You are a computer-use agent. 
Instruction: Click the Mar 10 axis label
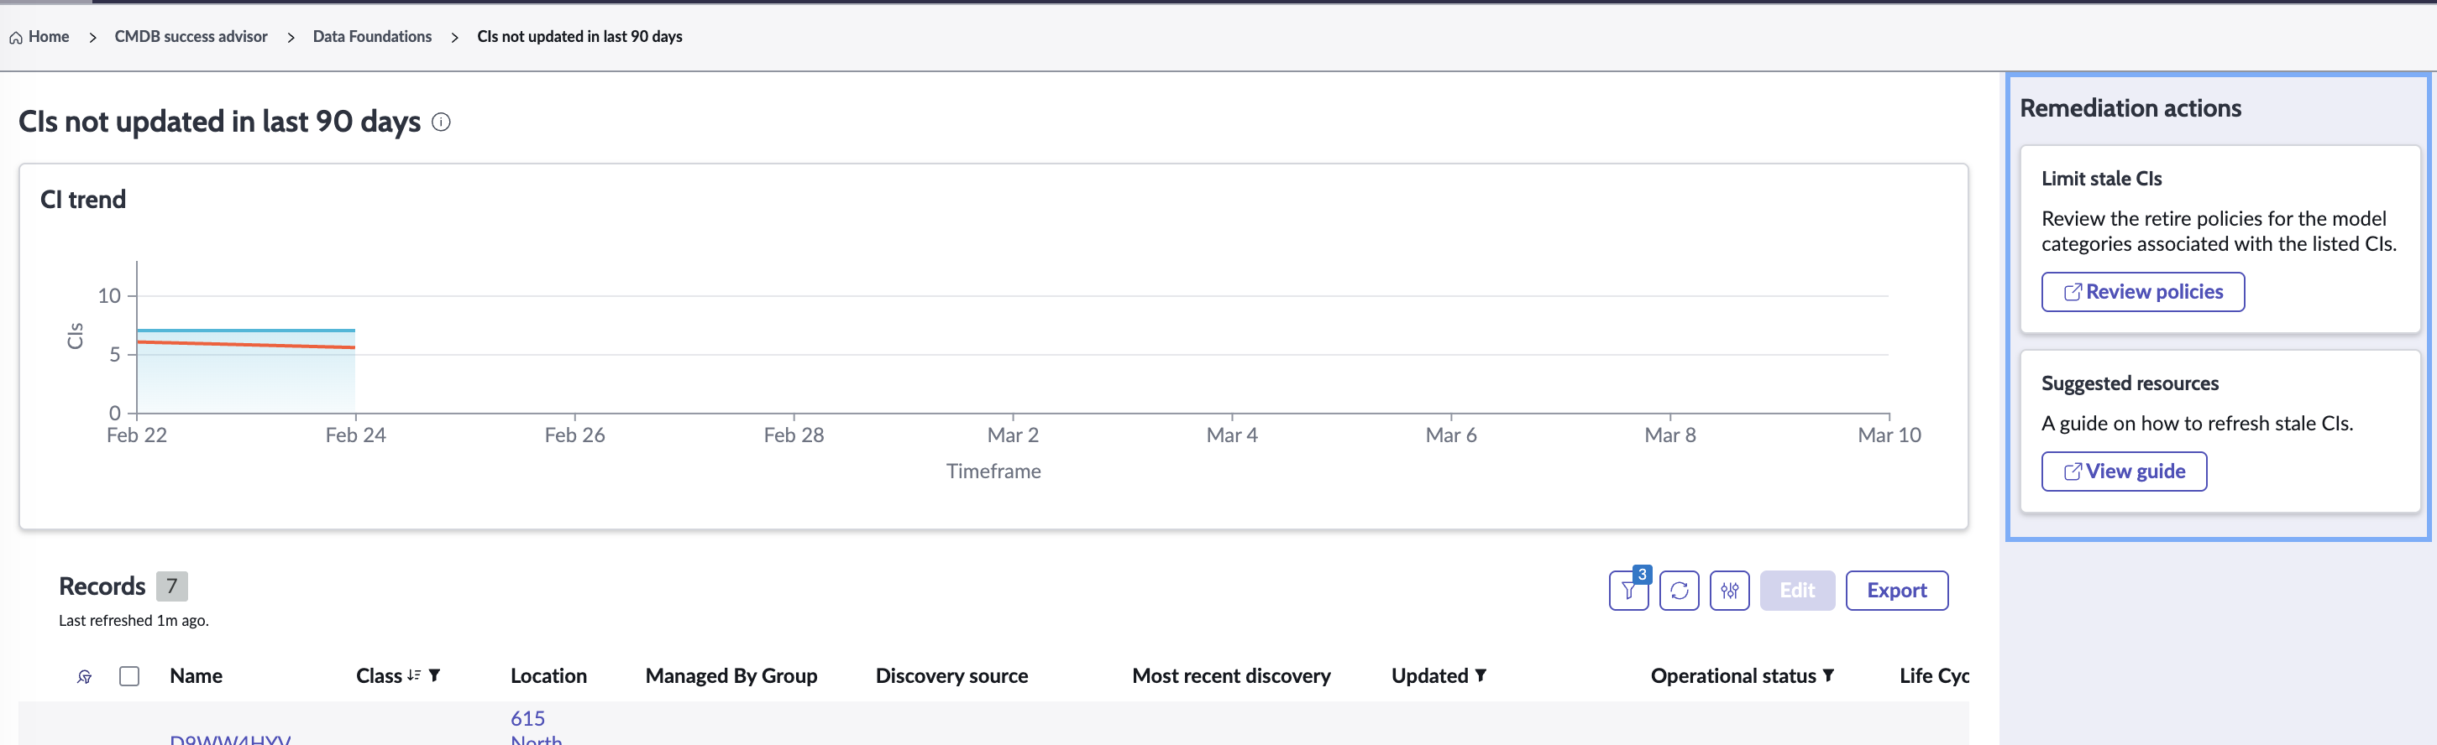[1889, 435]
